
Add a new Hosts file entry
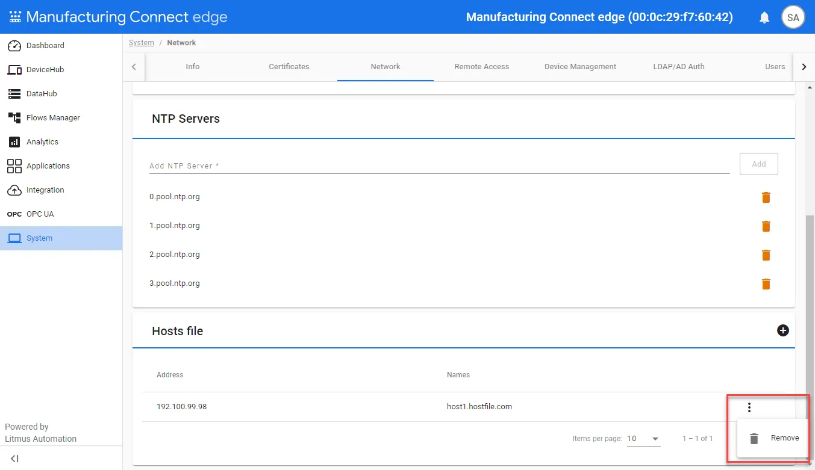click(x=783, y=330)
